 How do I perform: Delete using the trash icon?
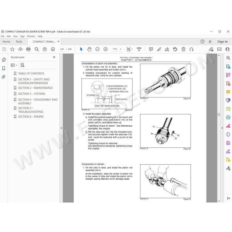click(184, 49)
